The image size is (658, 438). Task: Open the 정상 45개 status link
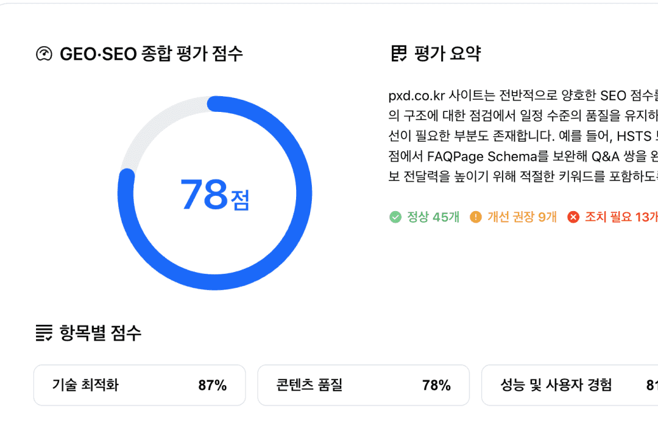click(x=426, y=216)
